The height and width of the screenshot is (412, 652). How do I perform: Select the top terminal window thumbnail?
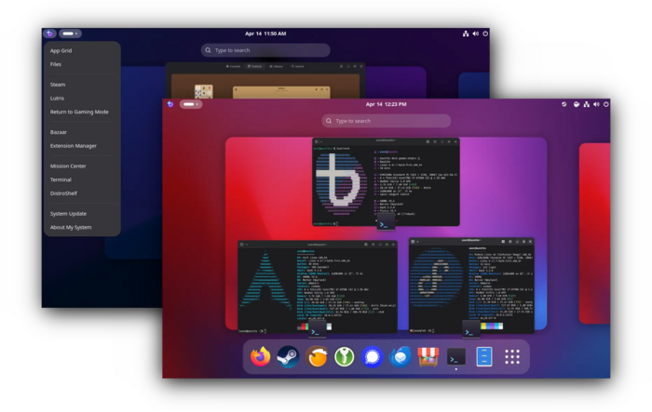pos(386,181)
